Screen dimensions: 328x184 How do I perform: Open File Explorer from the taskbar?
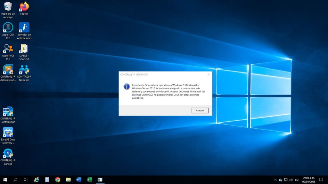(x=68, y=180)
